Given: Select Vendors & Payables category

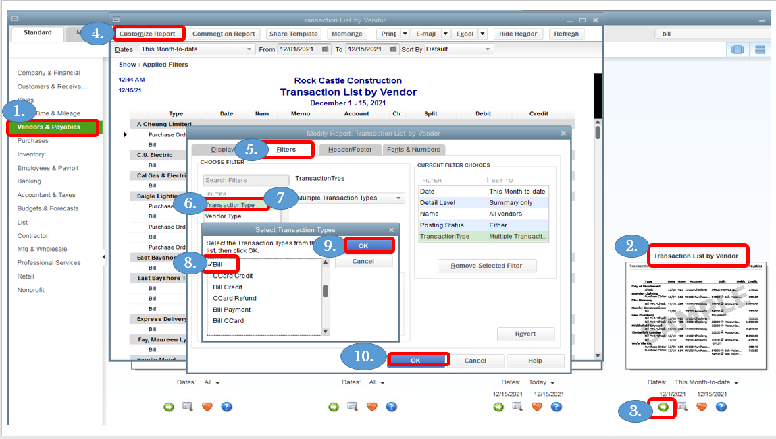Looking at the screenshot, I should [x=49, y=127].
